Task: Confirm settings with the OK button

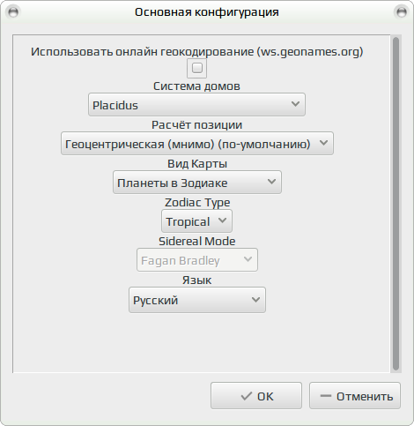Action: click(256, 396)
